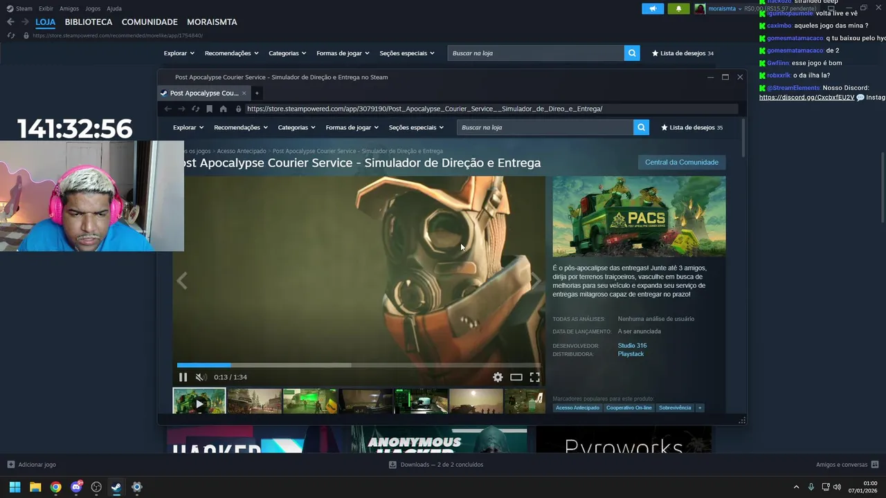Click the popup window Buscar na loja field
Image resolution: width=886 pixels, height=498 pixels.
click(545, 127)
